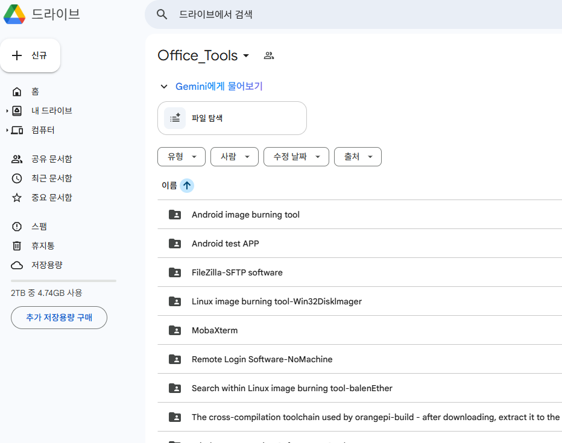This screenshot has width=562, height=443.
Task: Open 내 드라이브 in the sidebar
Action: [x=52, y=111]
